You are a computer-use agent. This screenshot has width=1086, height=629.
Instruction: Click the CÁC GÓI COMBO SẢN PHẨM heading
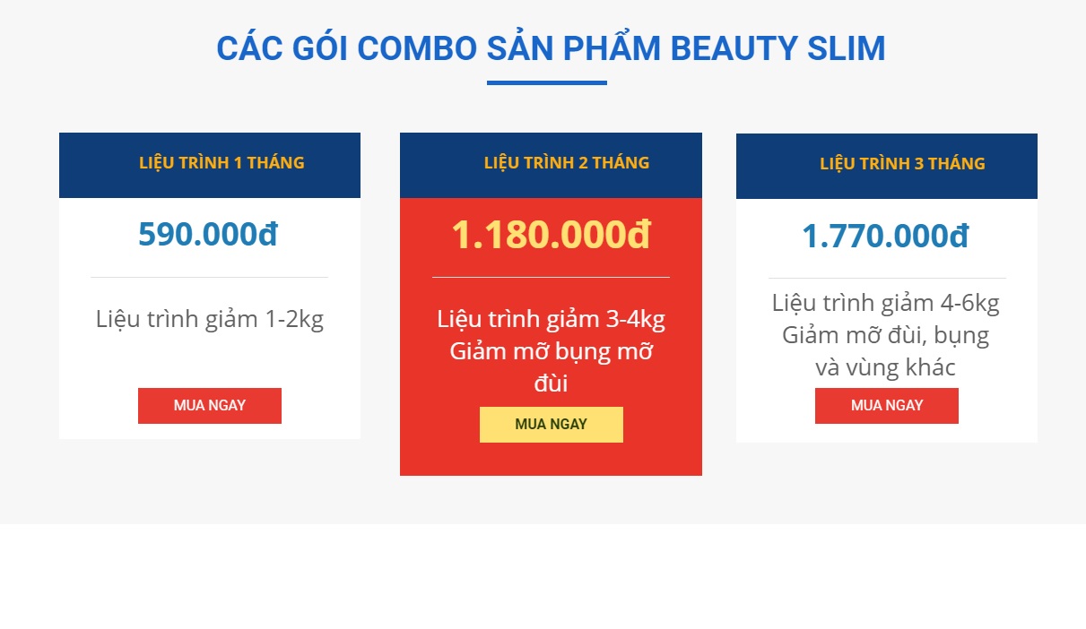pyautogui.click(x=551, y=47)
